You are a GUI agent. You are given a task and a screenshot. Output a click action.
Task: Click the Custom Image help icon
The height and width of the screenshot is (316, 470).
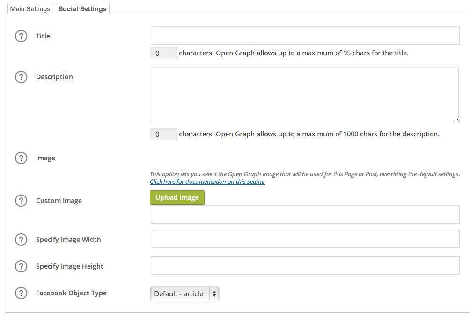tap(21, 200)
